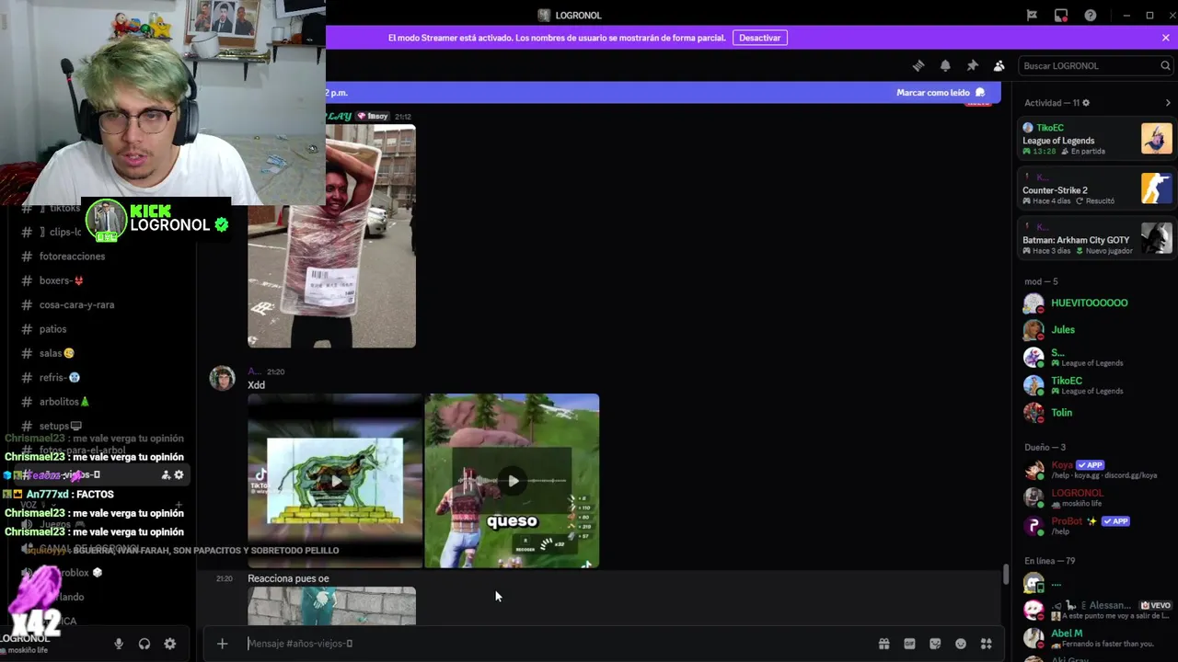This screenshot has width=1178, height=662.
Task: Click HUEVITOOOOOO avatar in member list
Action: pyautogui.click(x=1034, y=303)
